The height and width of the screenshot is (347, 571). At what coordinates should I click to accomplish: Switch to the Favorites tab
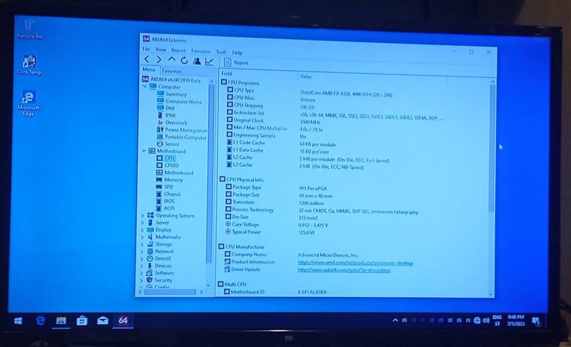click(171, 71)
